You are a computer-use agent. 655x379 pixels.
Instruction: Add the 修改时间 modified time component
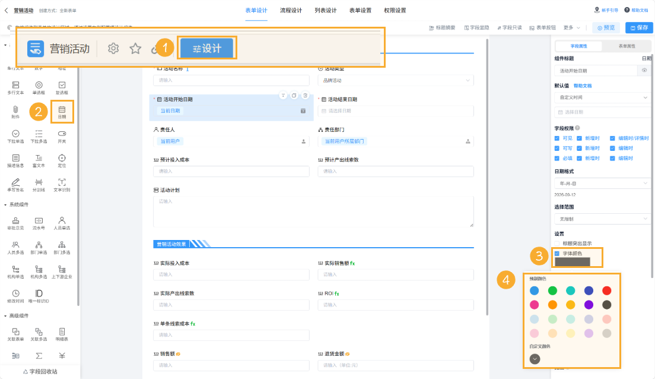point(15,296)
